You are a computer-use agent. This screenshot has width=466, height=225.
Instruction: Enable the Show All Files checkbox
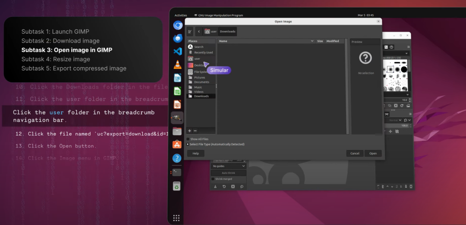188,139
